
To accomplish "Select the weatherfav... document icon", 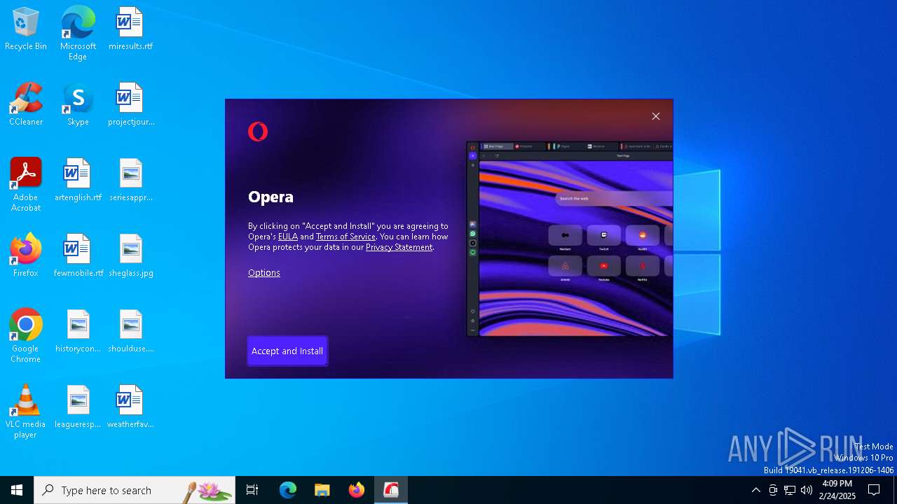I will click(x=130, y=407).
